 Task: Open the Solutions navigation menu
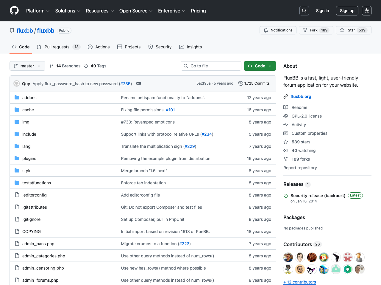tap(68, 11)
